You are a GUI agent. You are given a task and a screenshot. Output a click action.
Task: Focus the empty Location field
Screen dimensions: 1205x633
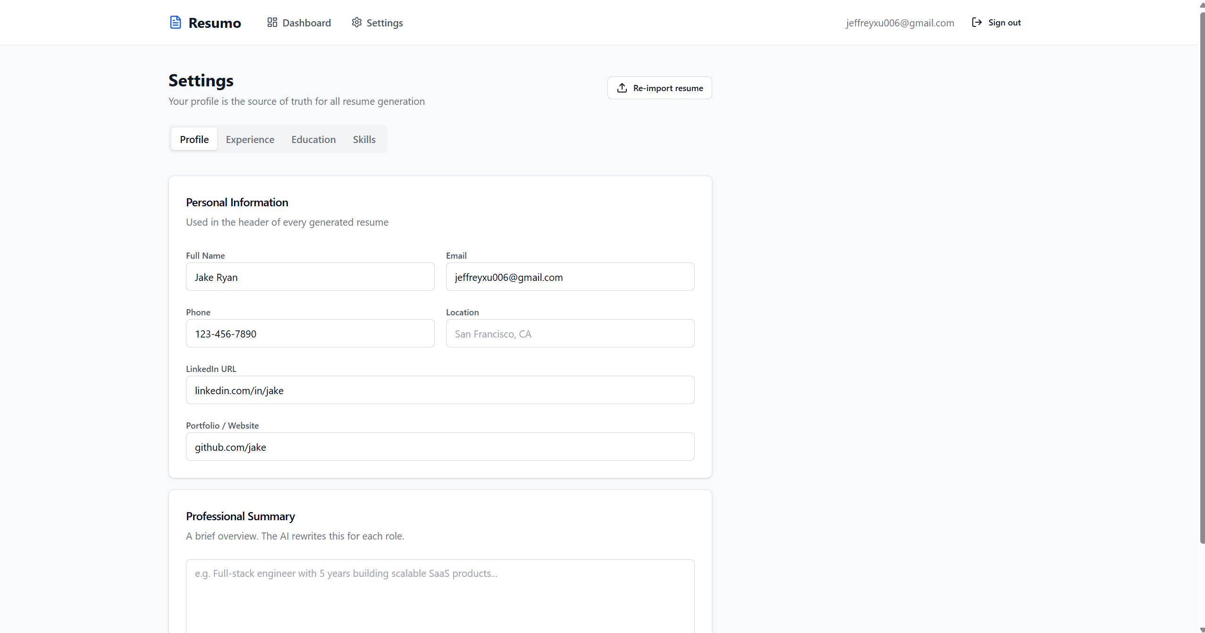[x=570, y=334]
